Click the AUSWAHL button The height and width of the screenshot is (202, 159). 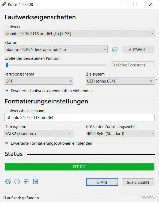pos(138,50)
